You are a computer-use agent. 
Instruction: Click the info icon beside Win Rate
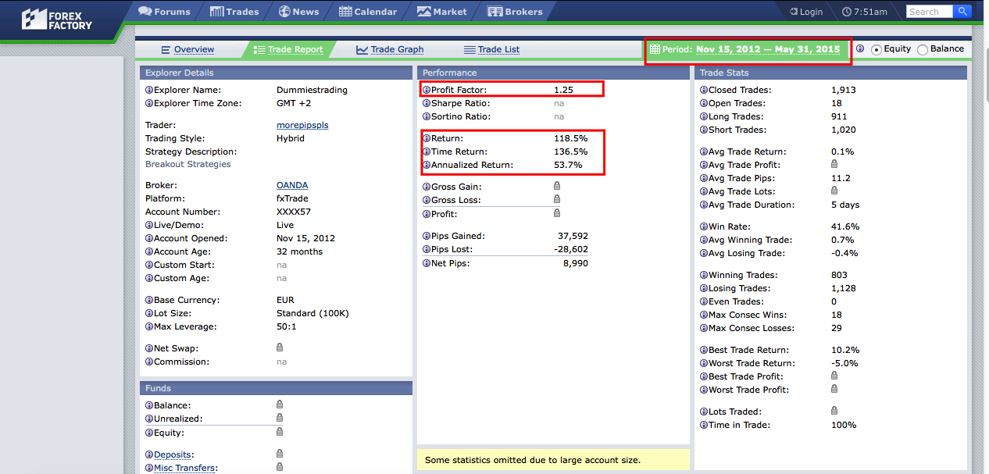click(704, 226)
